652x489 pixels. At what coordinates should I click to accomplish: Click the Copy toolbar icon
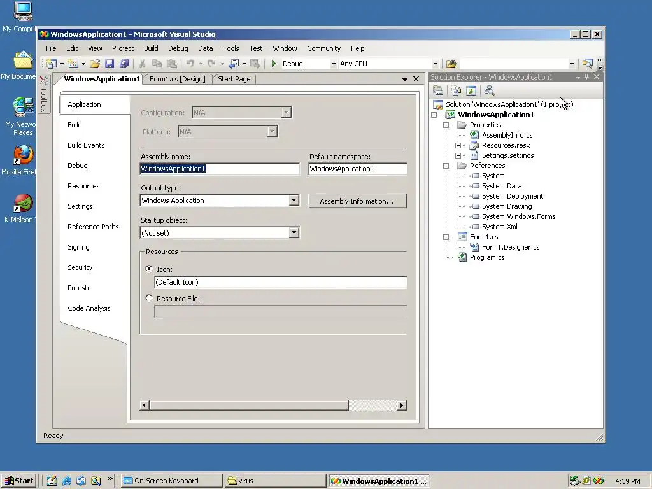pos(157,64)
